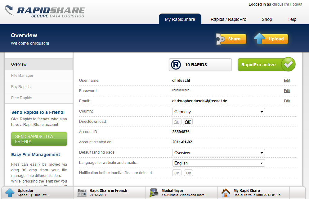Click the green RapidPro checkmark icon
Image resolution: width=309 pixels, height=199 pixels.
pos(288,64)
